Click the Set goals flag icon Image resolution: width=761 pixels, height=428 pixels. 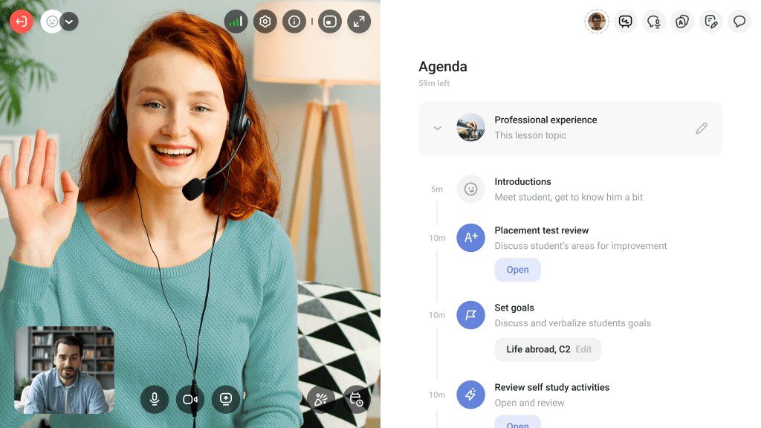point(470,315)
